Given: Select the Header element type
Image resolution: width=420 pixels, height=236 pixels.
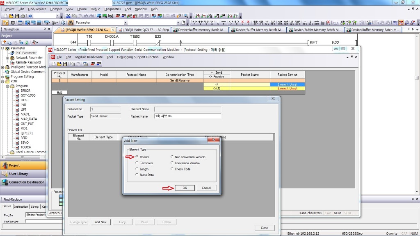Looking at the screenshot, I should pyautogui.click(x=137, y=157).
